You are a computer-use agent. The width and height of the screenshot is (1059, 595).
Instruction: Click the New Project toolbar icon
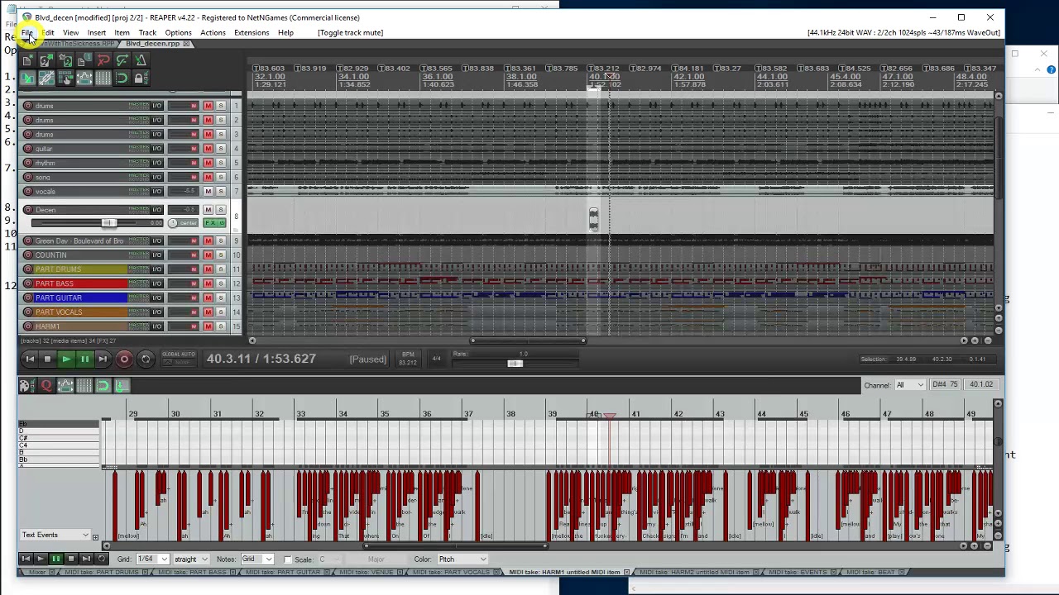[27, 60]
